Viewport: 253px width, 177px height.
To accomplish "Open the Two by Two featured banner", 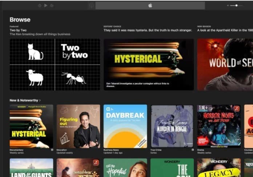I will click(x=55, y=65).
